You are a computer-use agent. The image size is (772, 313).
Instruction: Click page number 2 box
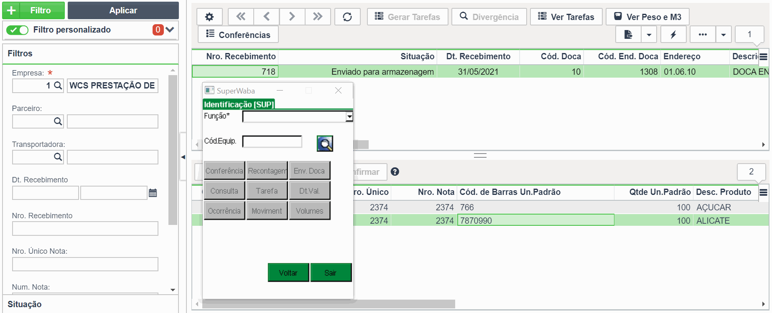[751, 172]
